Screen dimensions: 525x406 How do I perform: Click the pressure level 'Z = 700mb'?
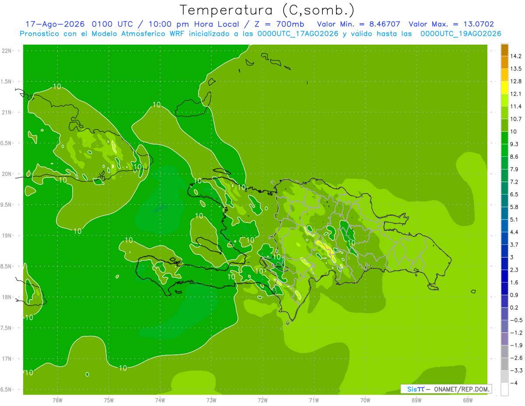click(x=280, y=24)
